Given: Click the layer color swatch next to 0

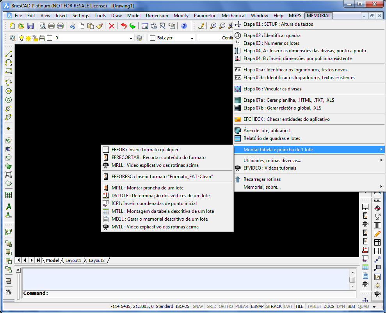Looking at the screenshot, I should tap(50, 38).
